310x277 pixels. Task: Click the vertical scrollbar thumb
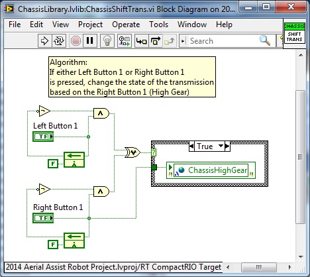(300, 157)
